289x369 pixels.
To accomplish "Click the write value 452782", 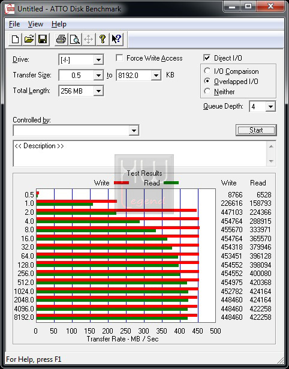I will click(x=231, y=292).
